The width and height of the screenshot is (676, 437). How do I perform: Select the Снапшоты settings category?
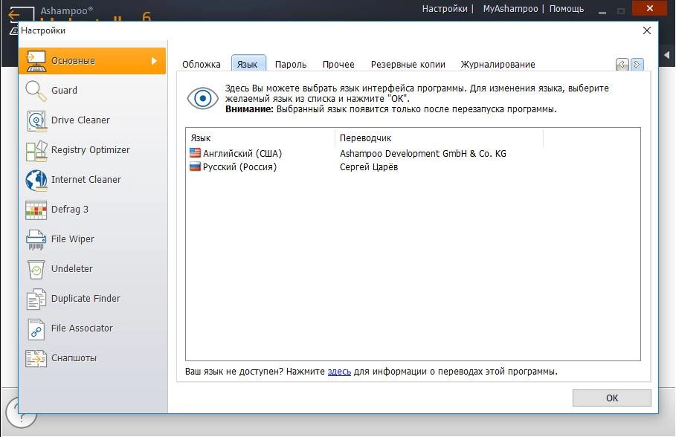tap(92, 358)
